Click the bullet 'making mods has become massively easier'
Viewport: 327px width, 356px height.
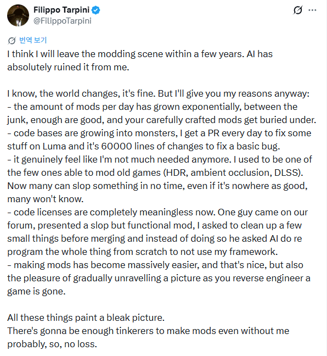[155, 265]
